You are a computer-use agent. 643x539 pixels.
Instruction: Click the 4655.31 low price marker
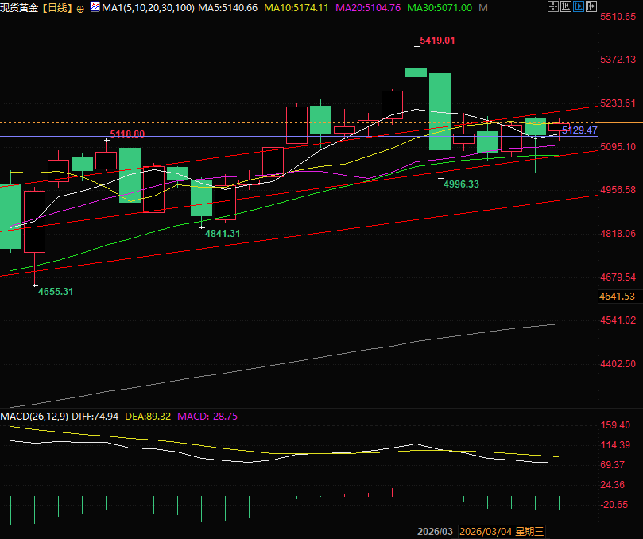tap(56, 292)
